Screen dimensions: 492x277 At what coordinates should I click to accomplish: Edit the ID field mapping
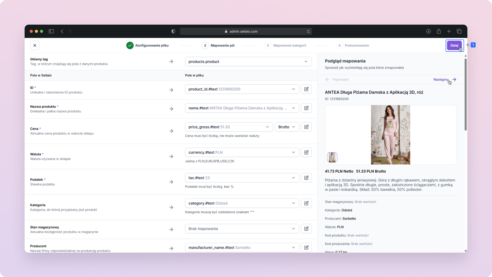point(306,89)
